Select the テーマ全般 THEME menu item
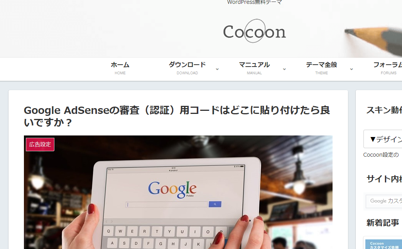 click(321, 69)
